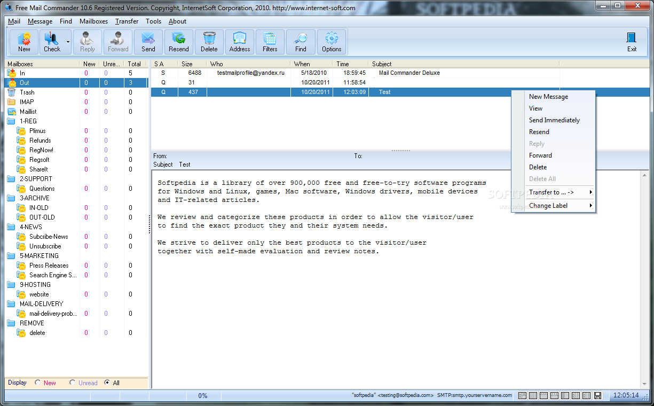Click the Check mail toolbar icon
Viewport: 654px width, 406px height.
coord(52,42)
